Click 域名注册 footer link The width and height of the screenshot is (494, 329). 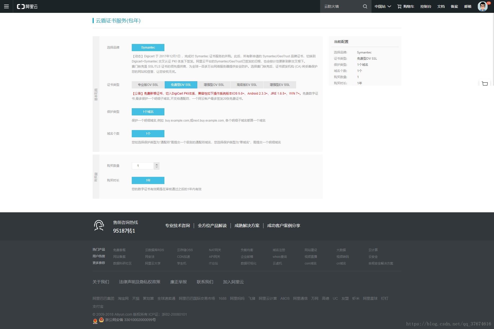tap(279, 250)
